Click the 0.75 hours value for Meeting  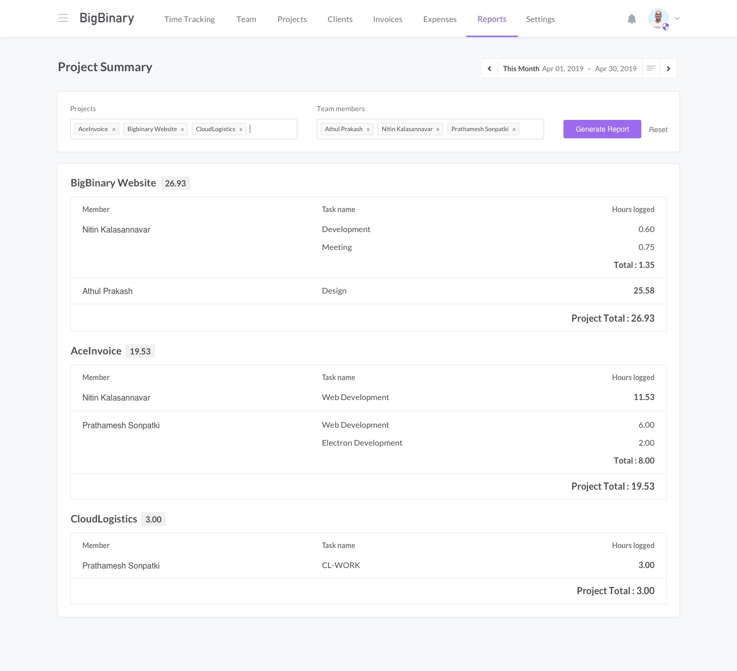tap(646, 247)
